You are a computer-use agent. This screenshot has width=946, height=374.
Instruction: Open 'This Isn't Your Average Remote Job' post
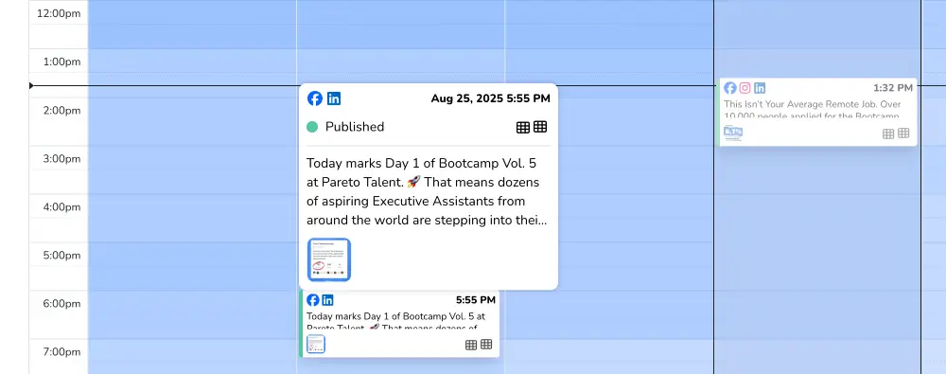coord(812,110)
